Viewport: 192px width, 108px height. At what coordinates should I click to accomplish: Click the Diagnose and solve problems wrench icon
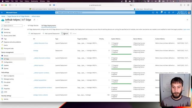(2, 42)
